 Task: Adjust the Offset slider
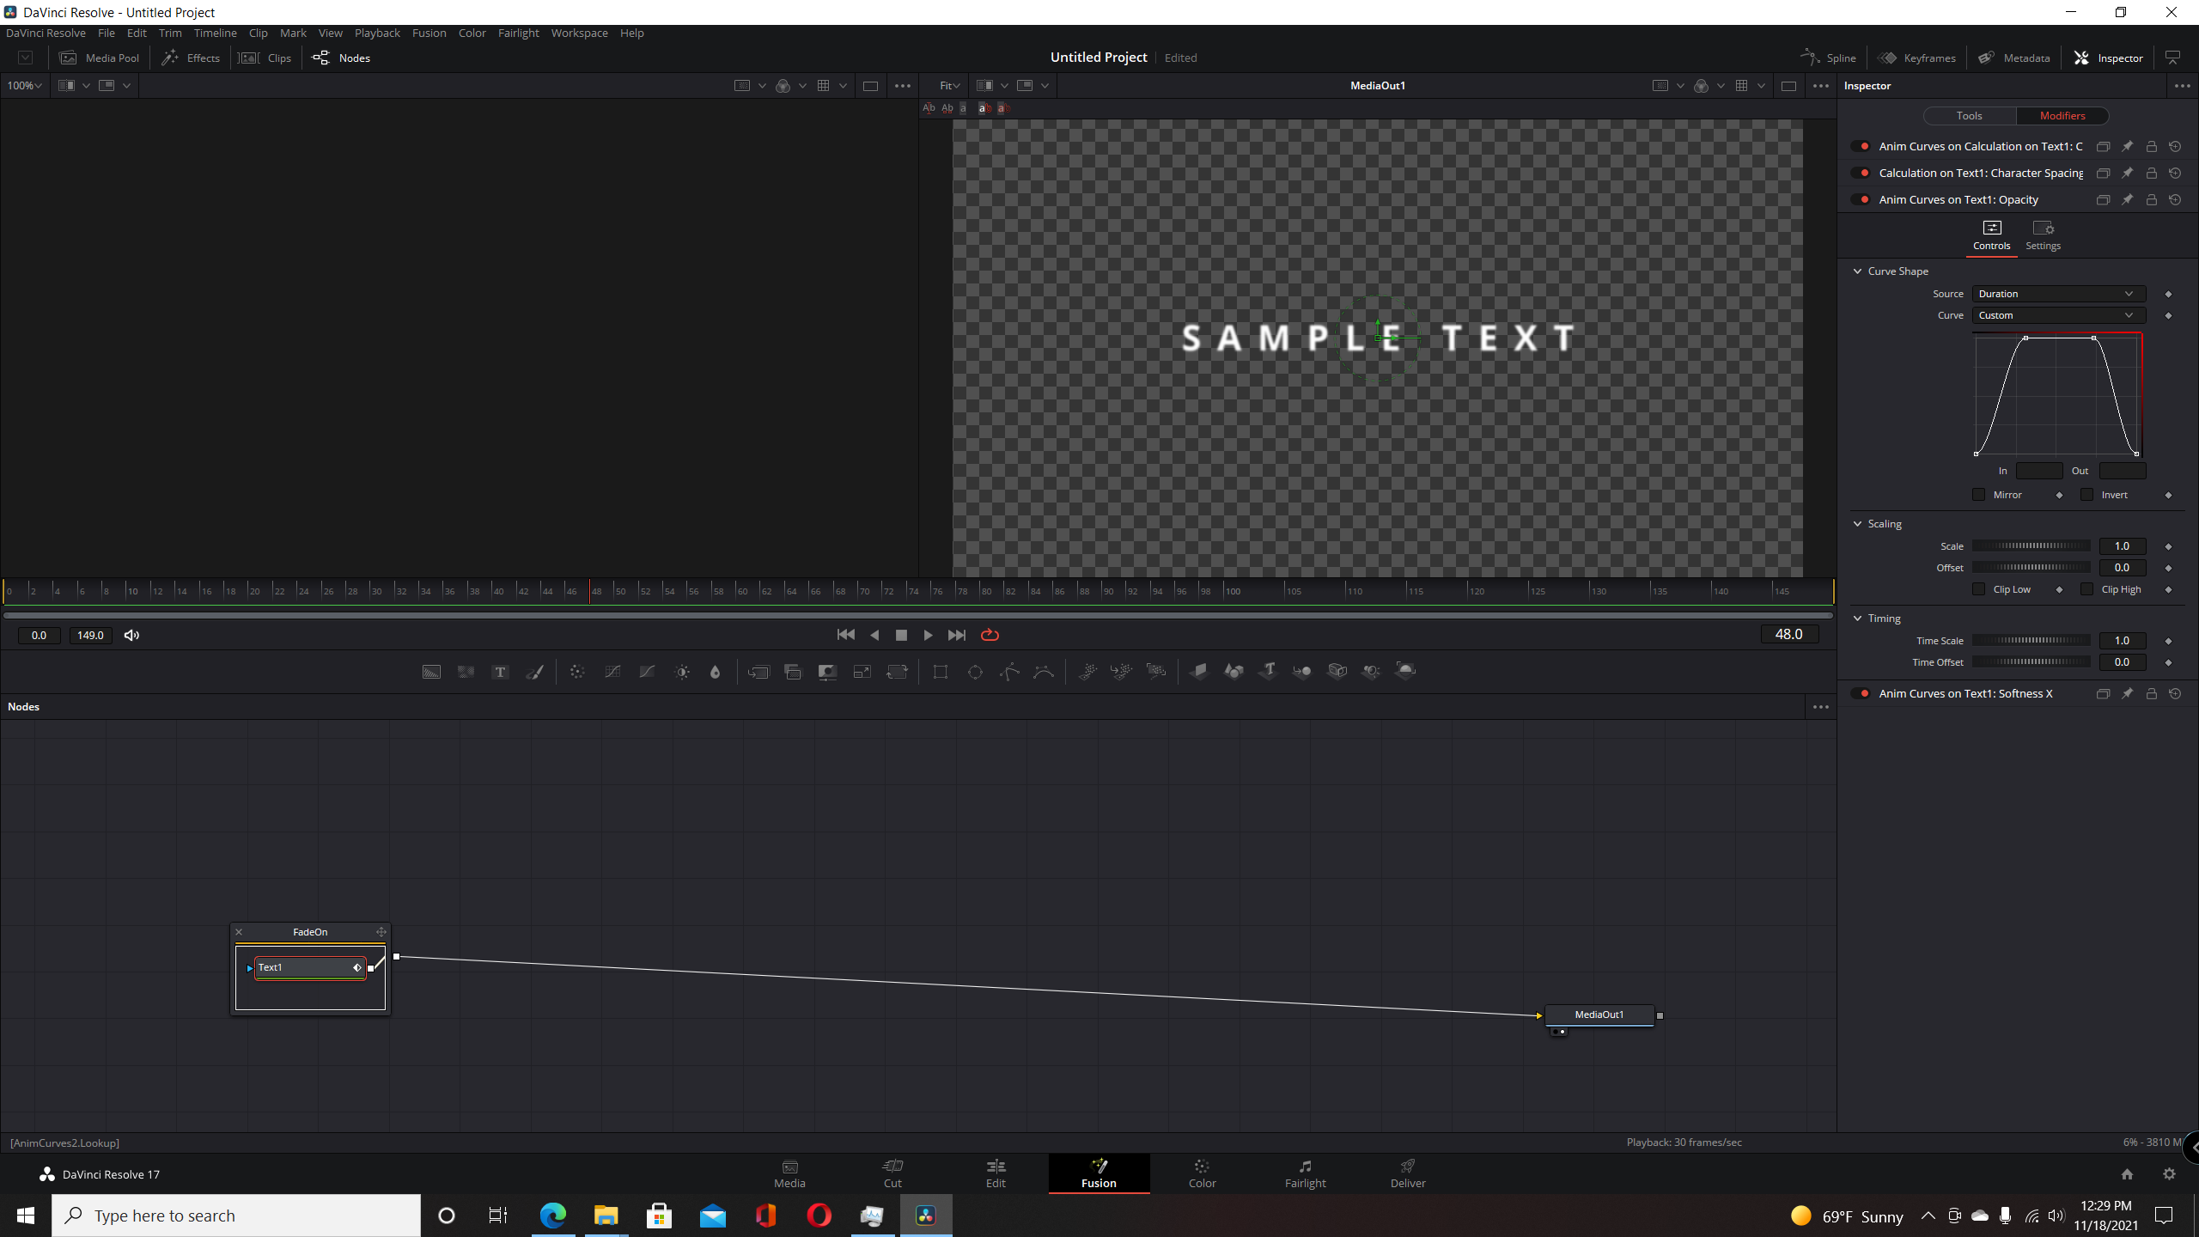[2031, 568]
